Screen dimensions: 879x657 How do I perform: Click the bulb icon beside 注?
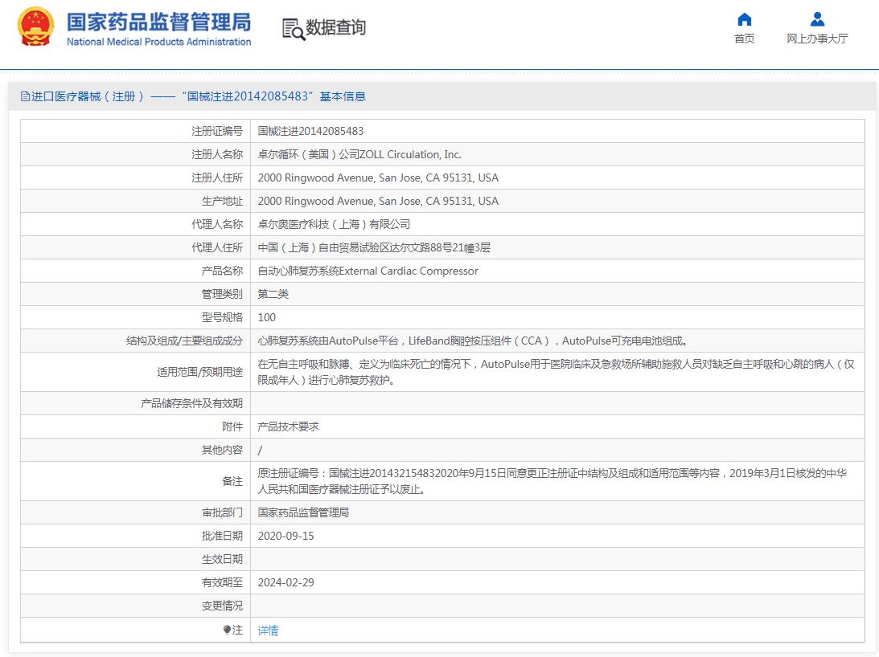(227, 630)
